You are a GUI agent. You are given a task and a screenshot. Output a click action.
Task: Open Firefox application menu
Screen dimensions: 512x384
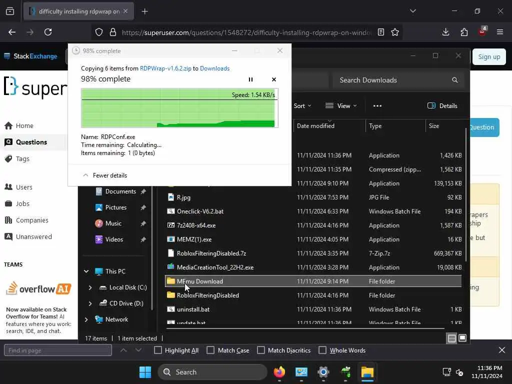500,32
